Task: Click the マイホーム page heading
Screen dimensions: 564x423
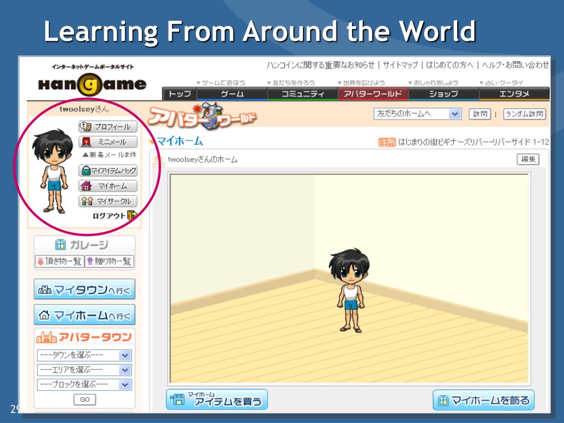Action: point(180,141)
